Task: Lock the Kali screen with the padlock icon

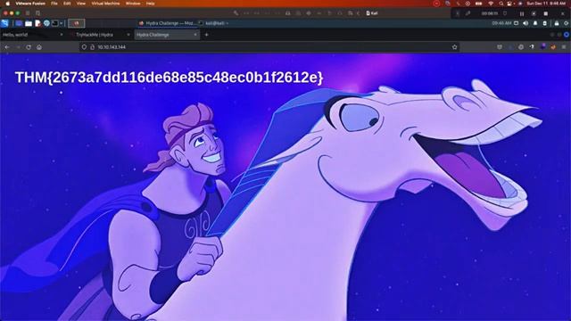Action: [557, 23]
